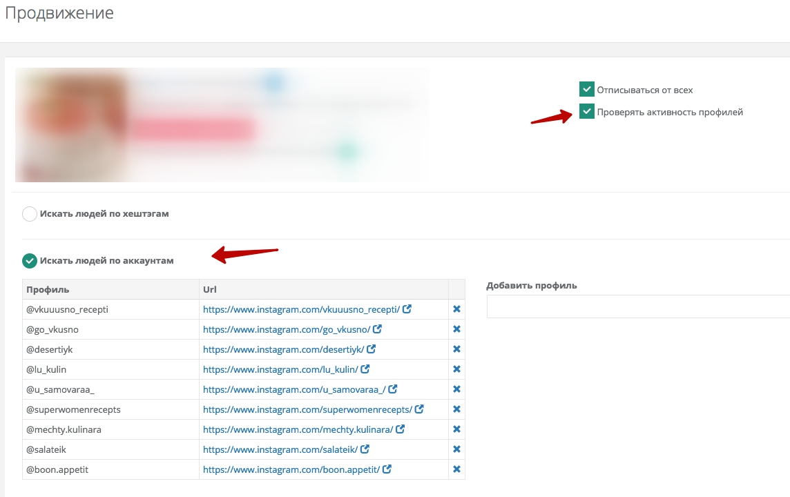Click external link icon for u_samovaraa_ URL
Image resolution: width=790 pixels, height=497 pixels.
click(393, 389)
